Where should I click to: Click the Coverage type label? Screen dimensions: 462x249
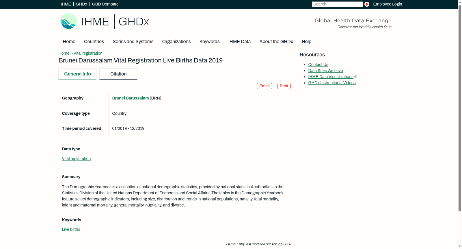(76, 113)
